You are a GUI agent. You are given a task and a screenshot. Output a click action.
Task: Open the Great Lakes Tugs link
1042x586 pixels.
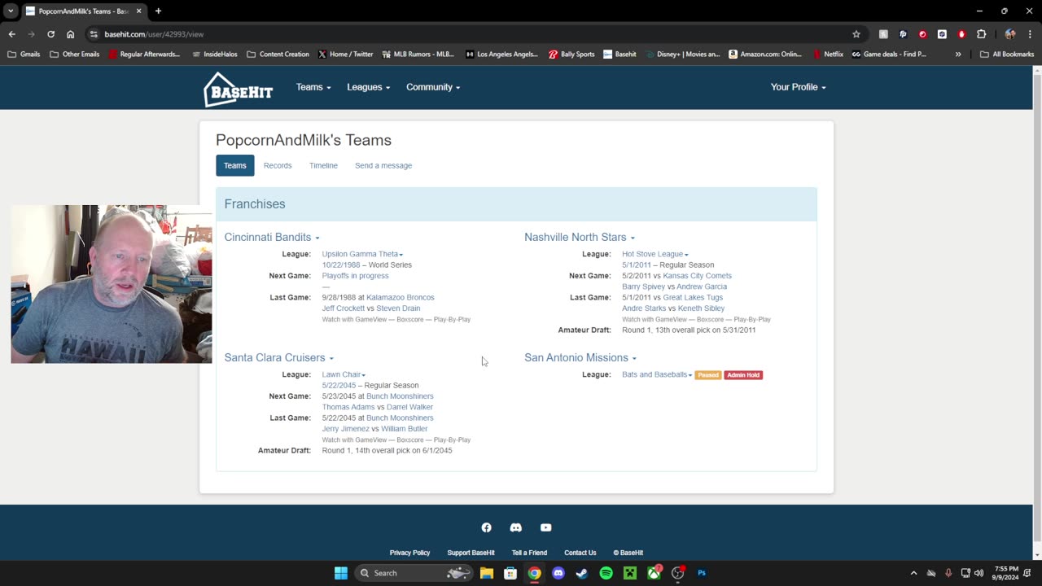[x=693, y=297]
